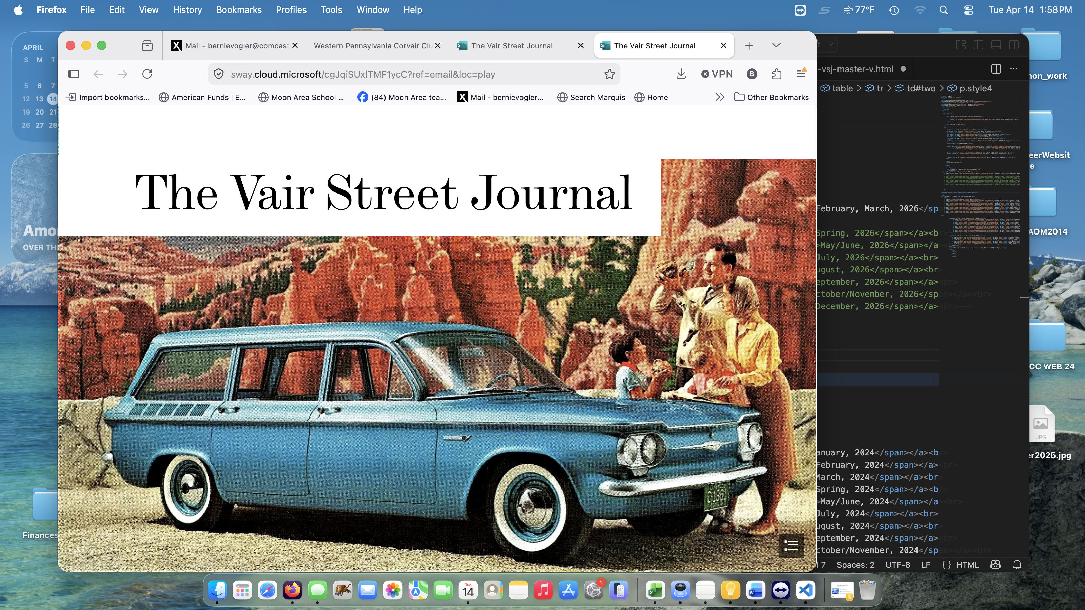Open Firefox tab overview (Firefox View) icon
The image size is (1085, 610).
pyautogui.click(x=147, y=45)
